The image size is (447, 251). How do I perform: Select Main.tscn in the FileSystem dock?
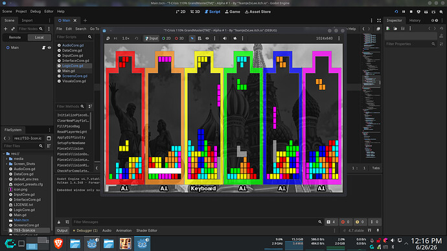(21, 220)
